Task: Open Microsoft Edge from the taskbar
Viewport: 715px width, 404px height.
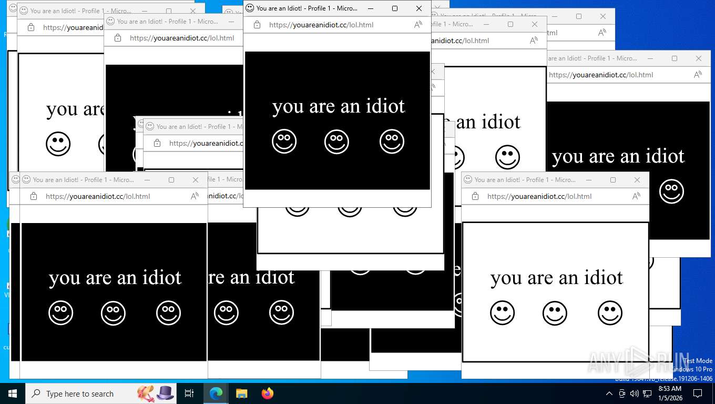Action: coord(216,393)
